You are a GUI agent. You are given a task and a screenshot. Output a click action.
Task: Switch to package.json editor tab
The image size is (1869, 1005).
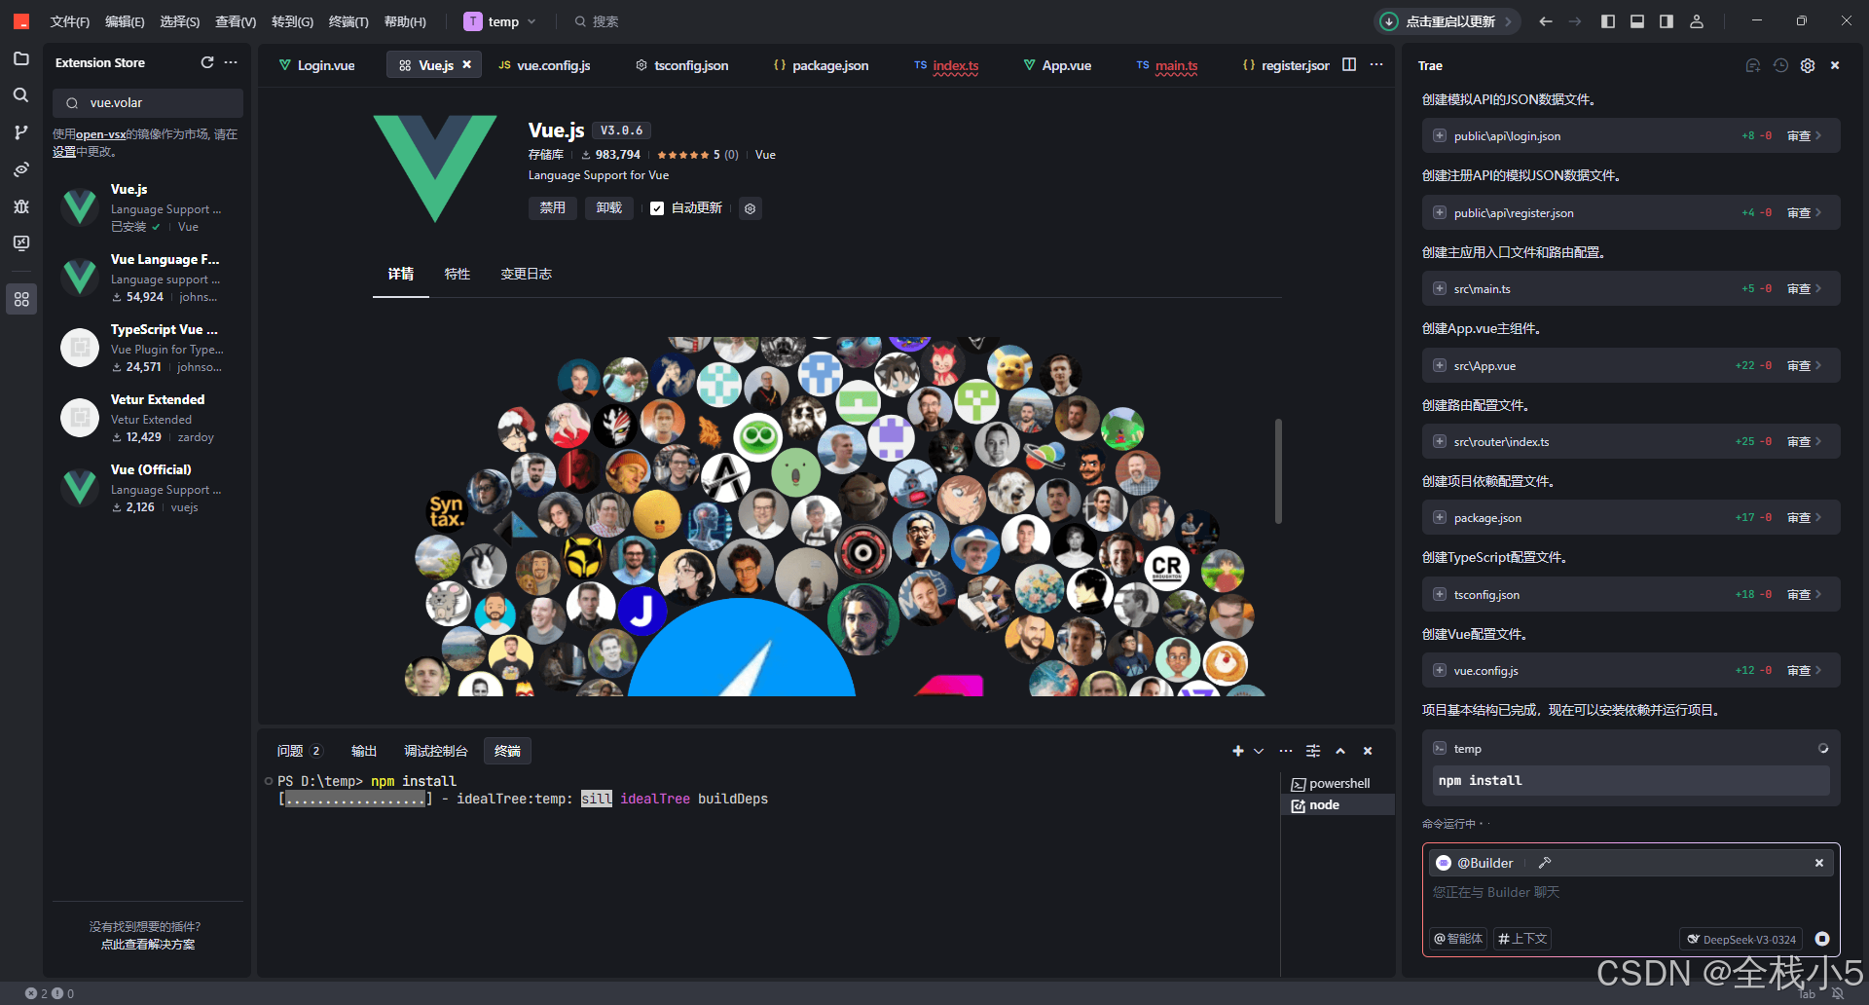tap(821, 65)
